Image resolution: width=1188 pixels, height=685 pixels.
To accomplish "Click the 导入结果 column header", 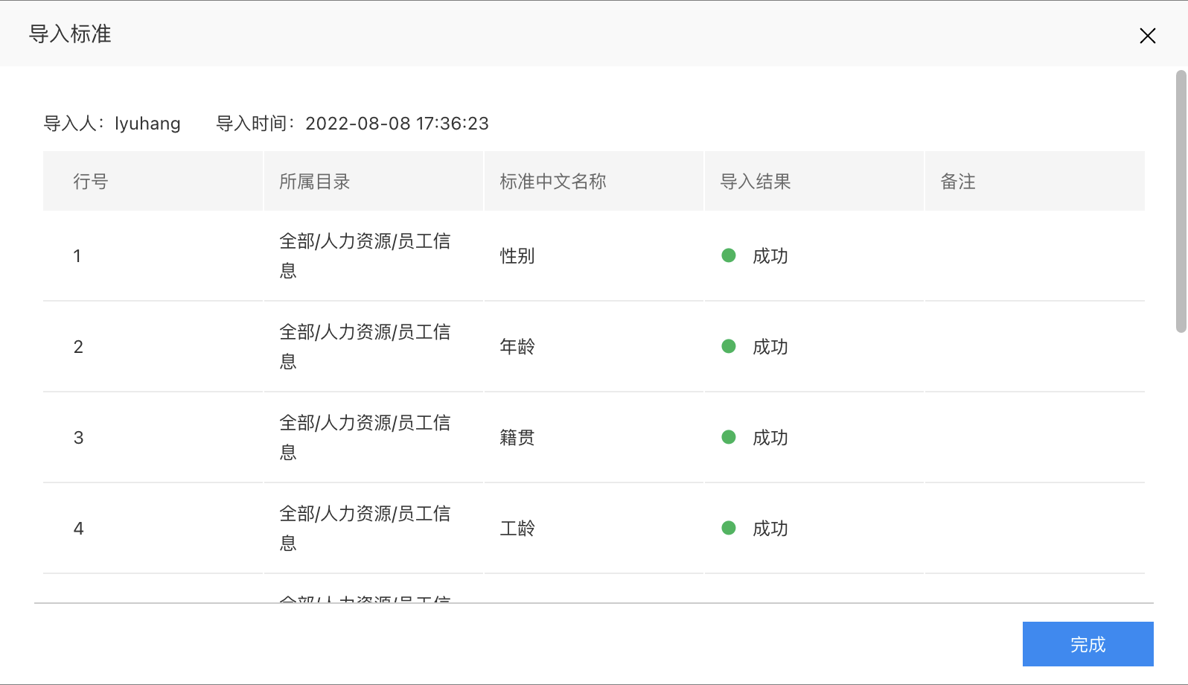I will (x=814, y=182).
